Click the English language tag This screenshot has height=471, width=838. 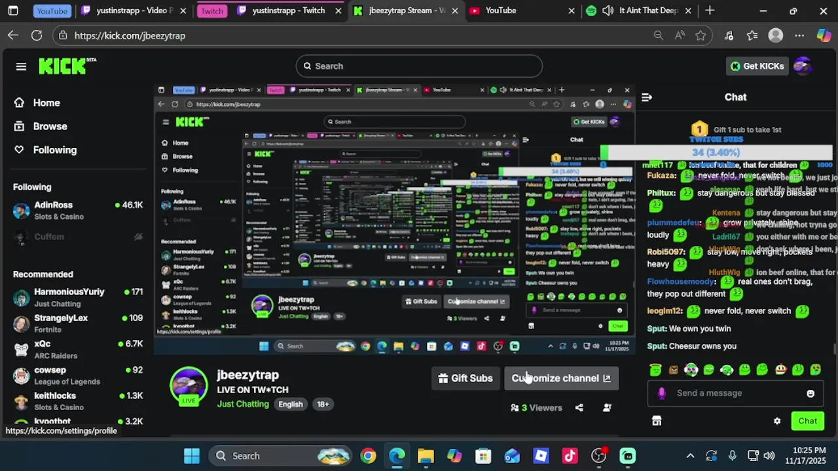tap(290, 404)
